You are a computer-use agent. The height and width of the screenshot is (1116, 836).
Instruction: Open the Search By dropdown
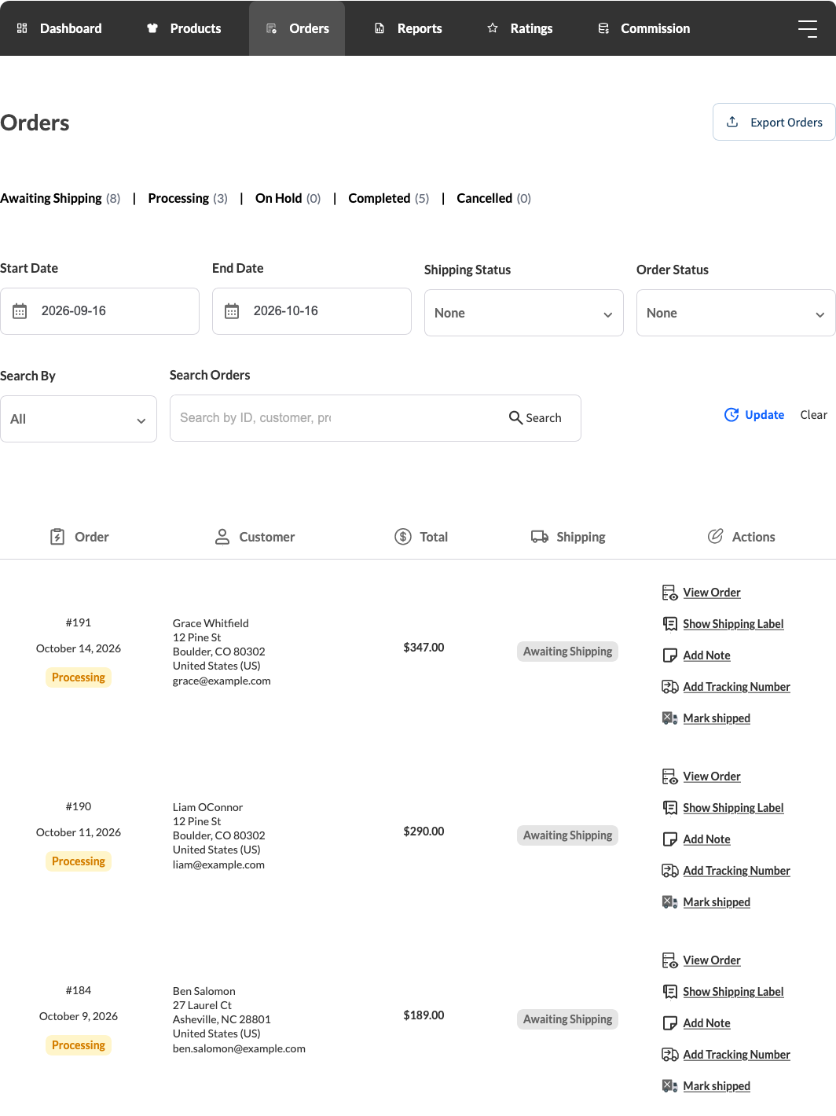point(79,419)
